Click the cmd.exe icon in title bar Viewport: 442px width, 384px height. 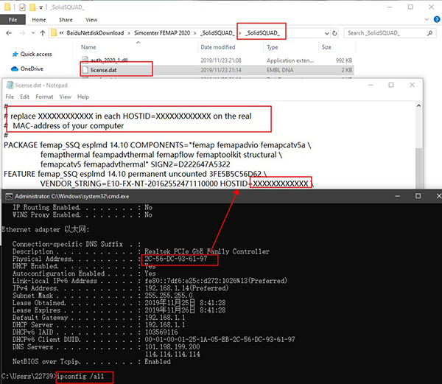pos(8,197)
